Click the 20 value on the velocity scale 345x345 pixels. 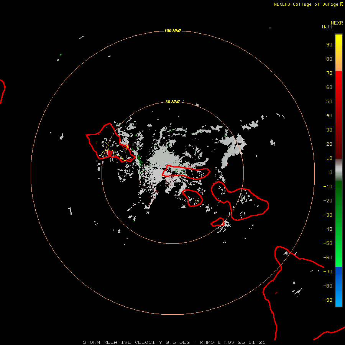[329, 144]
